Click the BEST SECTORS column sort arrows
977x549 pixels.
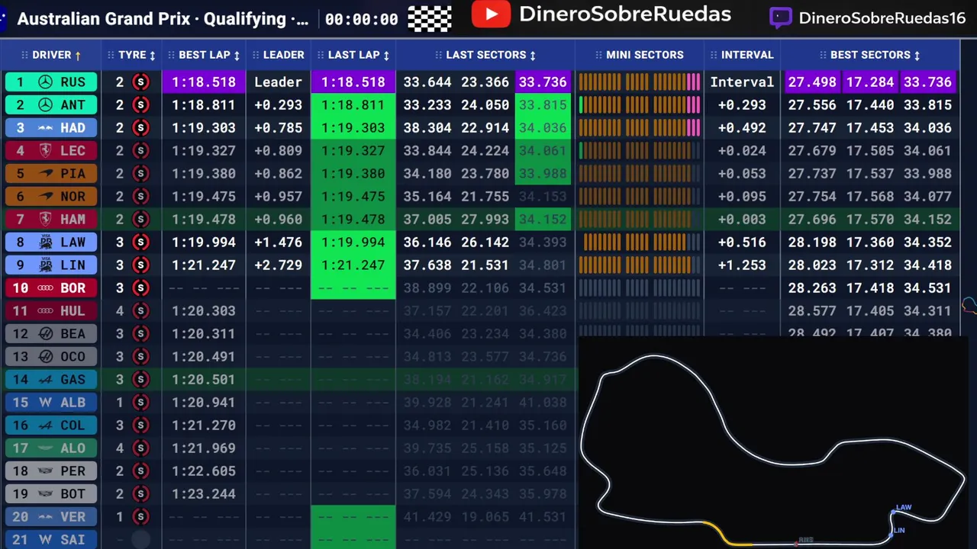(917, 56)
